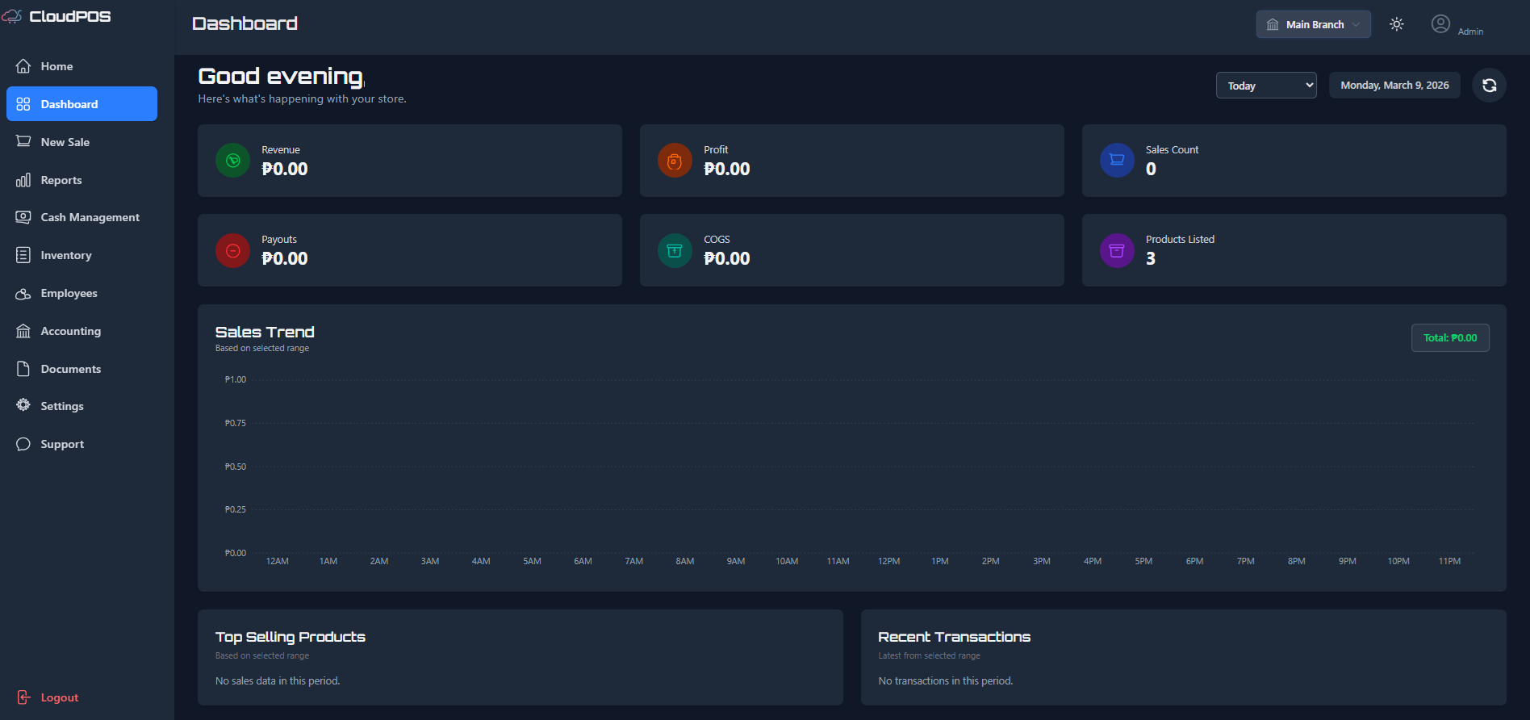Click the orange Profit card icon
Viewport: 1530px width, 720px height.
point(675,161)
